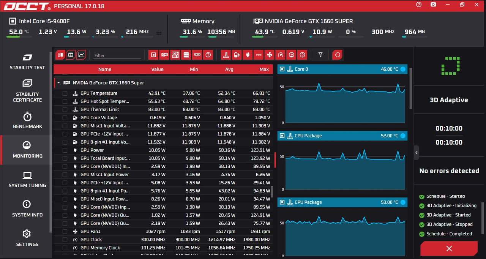Toggle clock frequency readings filter icon
Image resolution: width=486 pixels, height=259 pixels.
coord(281,55)
